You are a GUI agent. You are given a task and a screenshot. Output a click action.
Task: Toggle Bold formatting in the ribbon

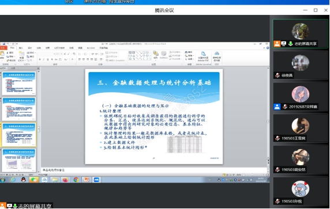[x=40, y=60]
